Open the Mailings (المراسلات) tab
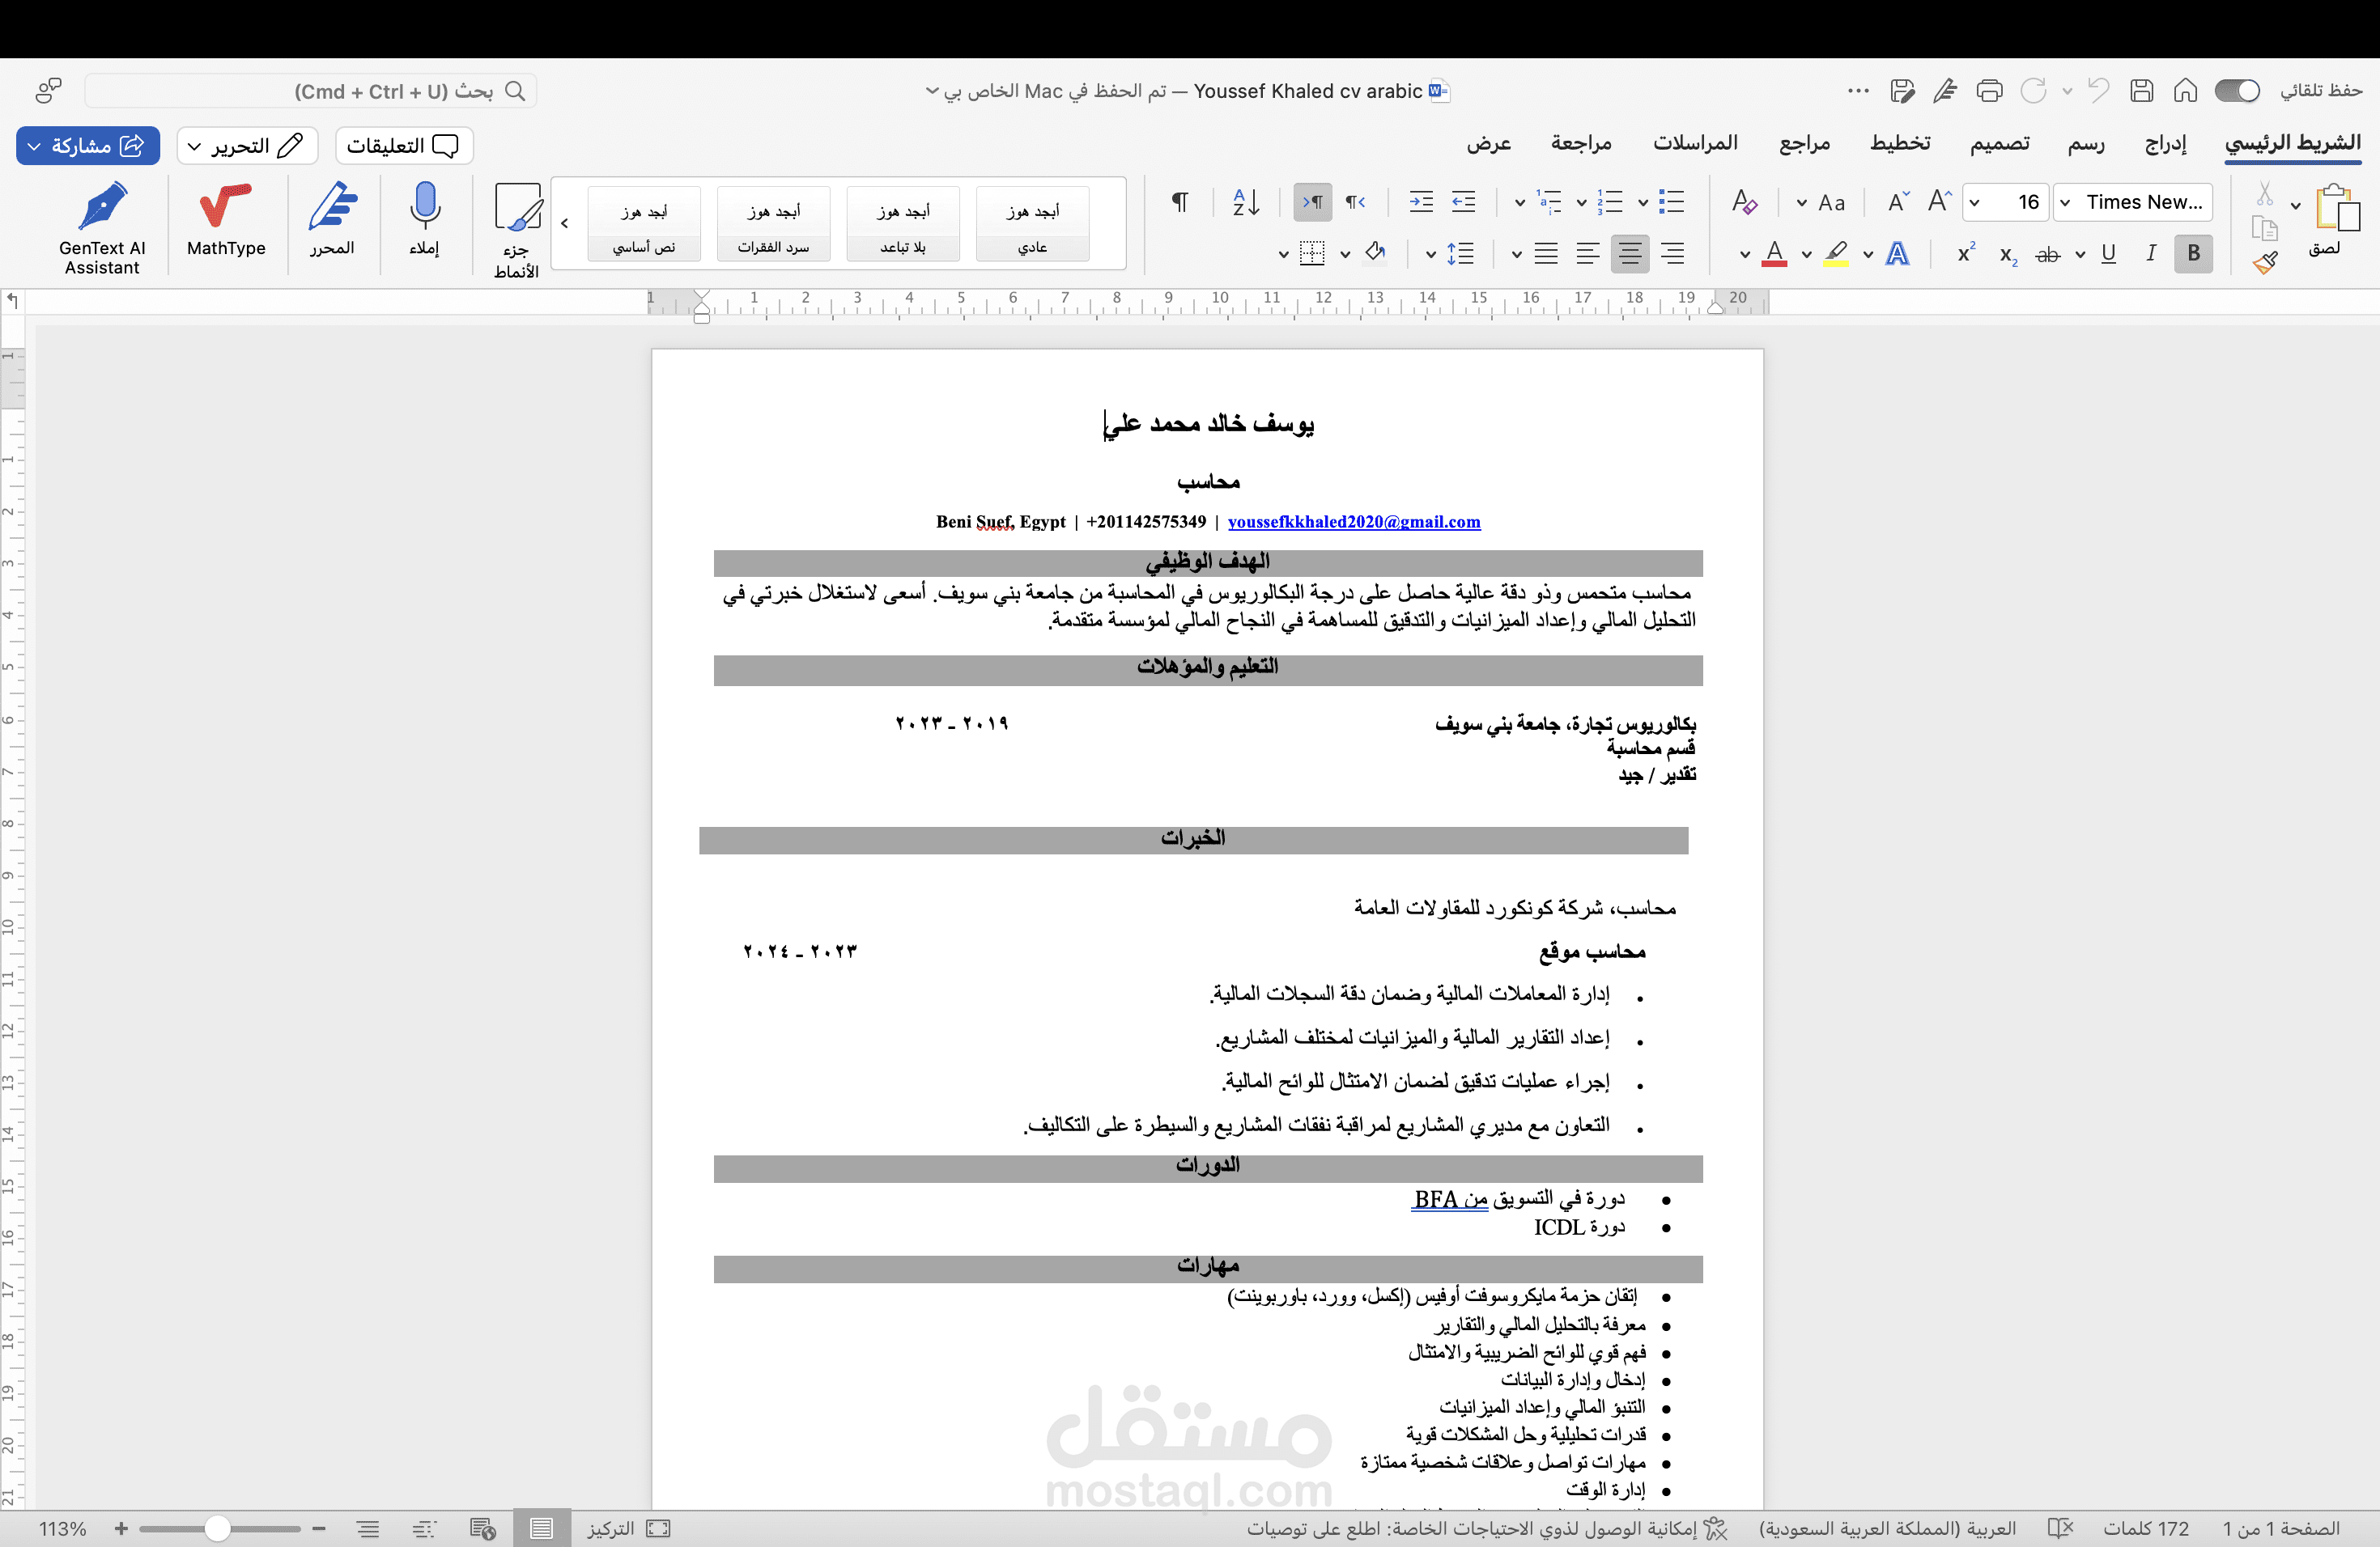 (1696, 144)
